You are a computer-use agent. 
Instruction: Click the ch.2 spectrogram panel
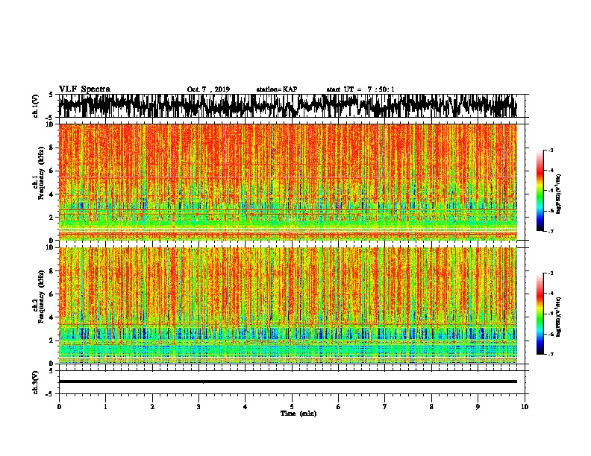(288, 305)
